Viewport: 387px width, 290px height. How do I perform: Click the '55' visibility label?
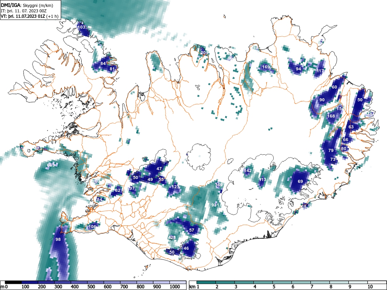click(161, 179)
